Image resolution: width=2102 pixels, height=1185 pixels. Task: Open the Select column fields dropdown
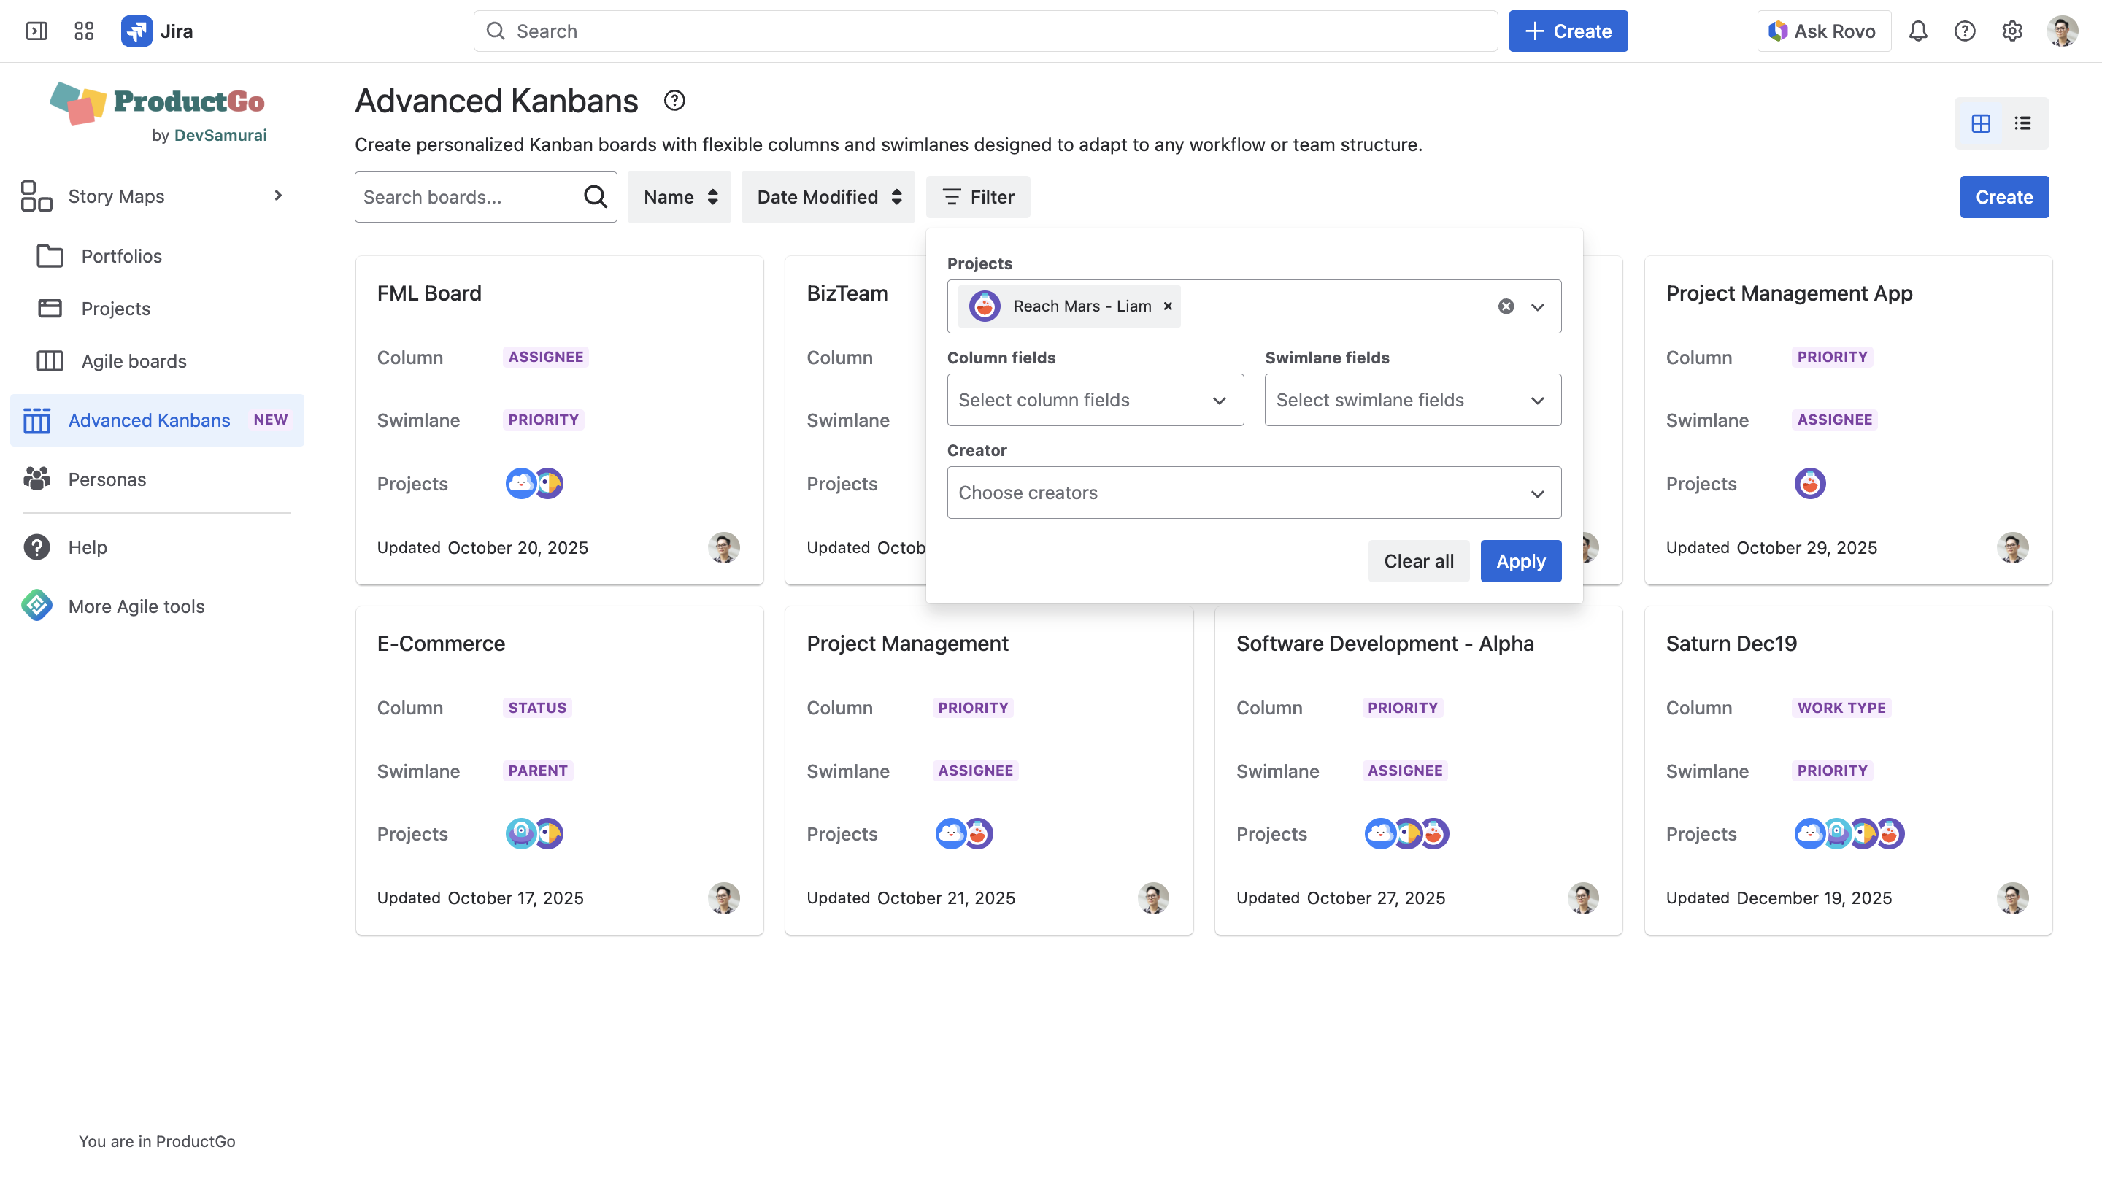(x=1095, y=400)
